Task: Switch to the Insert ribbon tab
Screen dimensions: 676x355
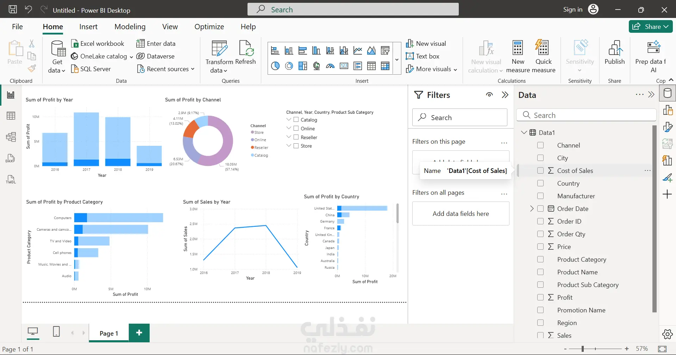Action: pyautogui.click(x=88, y=27)
